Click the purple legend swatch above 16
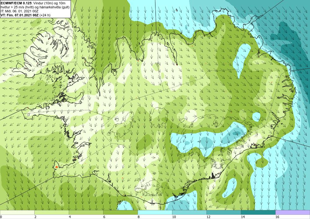The height and width of the screenshot is (219, 310). pyautogui.click(x=293, y=213)
